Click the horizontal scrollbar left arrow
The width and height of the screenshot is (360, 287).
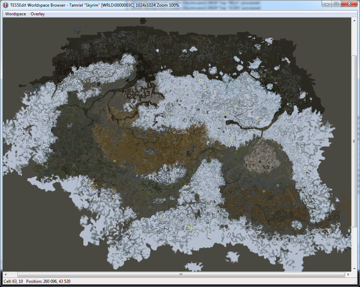[6, 274]
